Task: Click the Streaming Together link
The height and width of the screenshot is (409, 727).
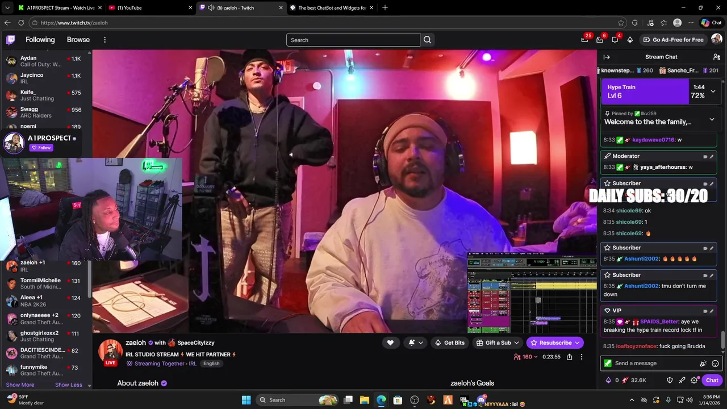Action: tap(159, 364)
